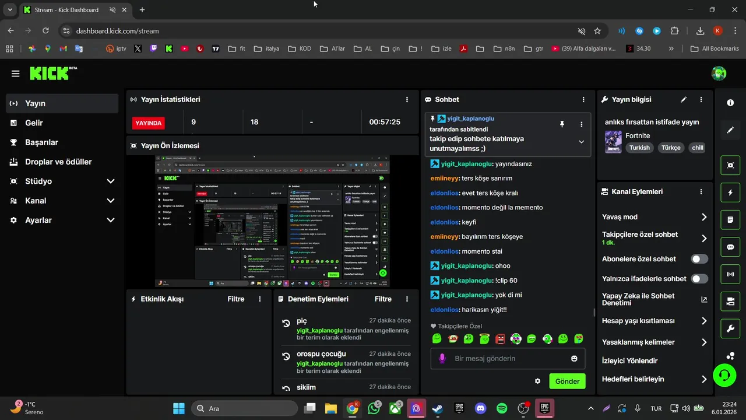Undo the blocked term 'piç' action

point(286,323)
